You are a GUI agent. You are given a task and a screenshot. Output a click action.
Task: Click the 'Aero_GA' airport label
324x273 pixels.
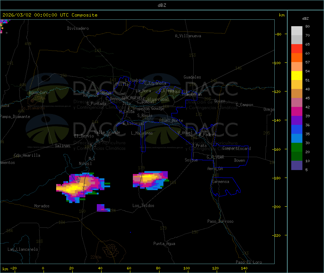click(x=215, y=169)
